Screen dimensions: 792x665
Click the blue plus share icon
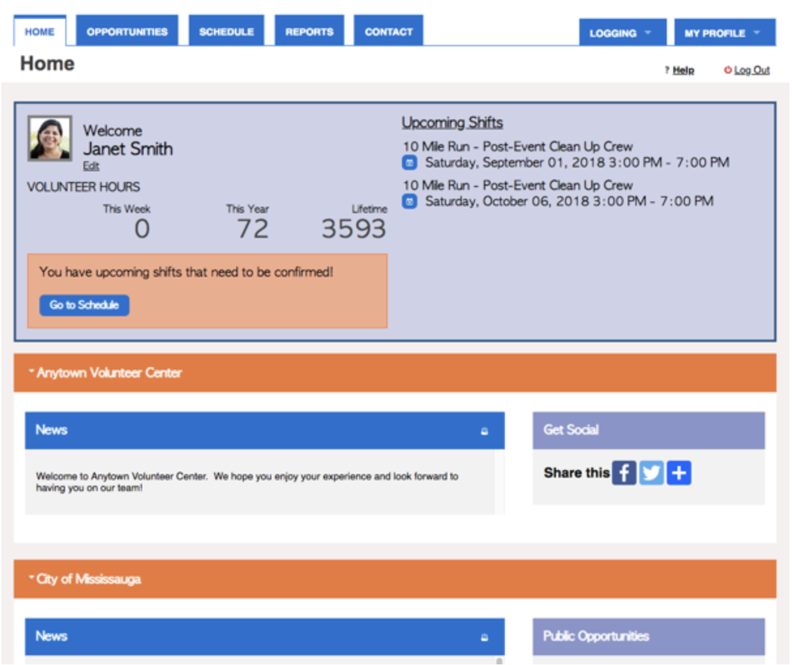pos(678,473)
